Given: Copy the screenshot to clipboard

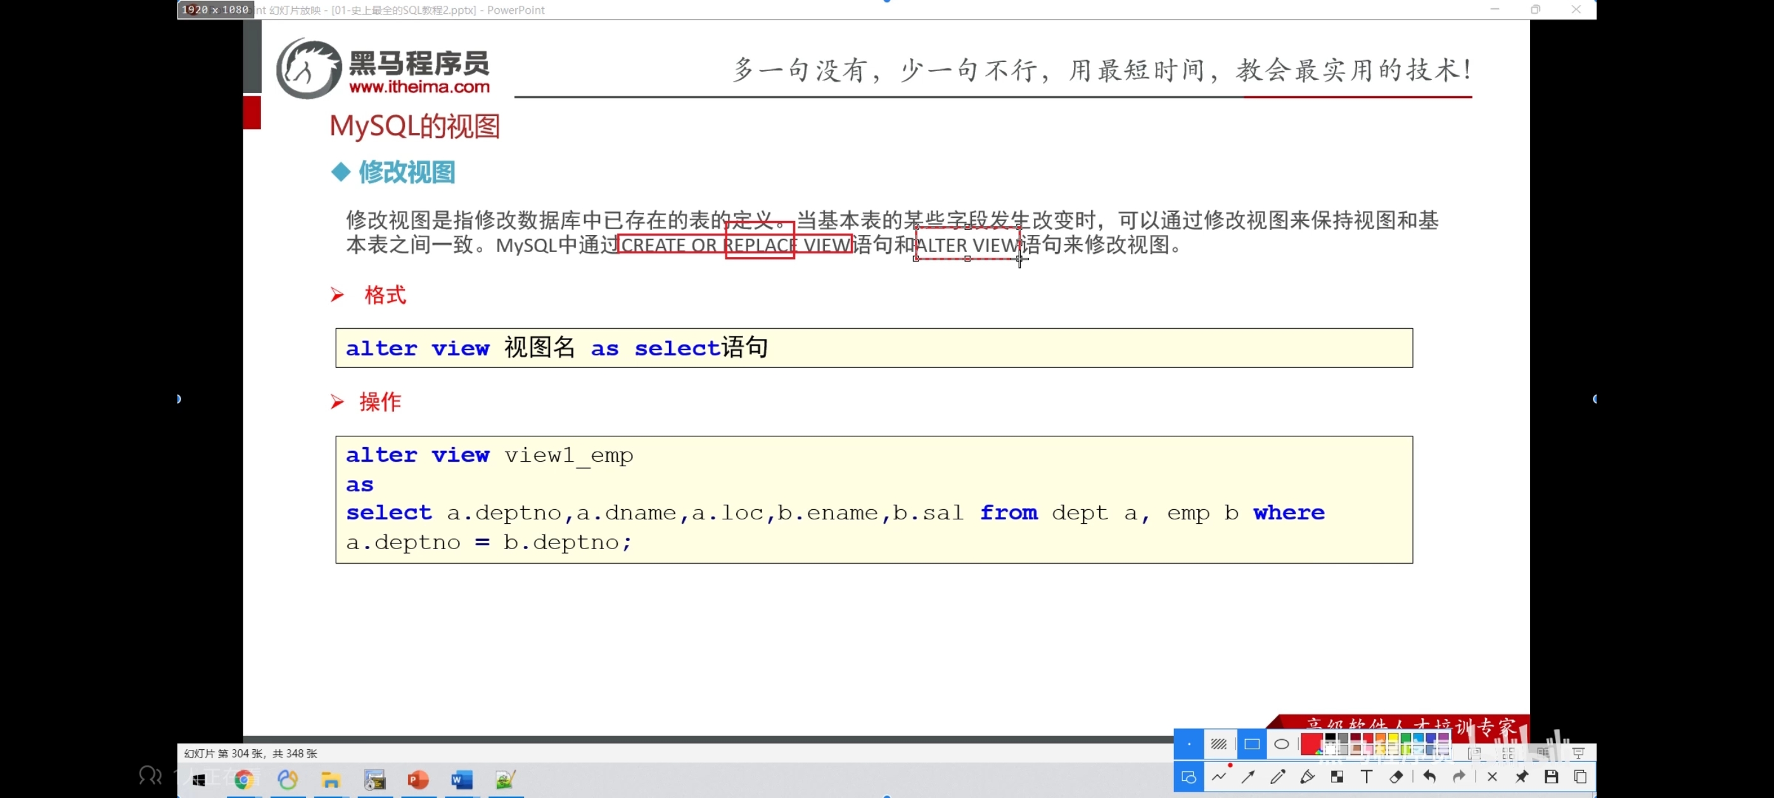Looking at the screenshot, I should (1581, 777).
